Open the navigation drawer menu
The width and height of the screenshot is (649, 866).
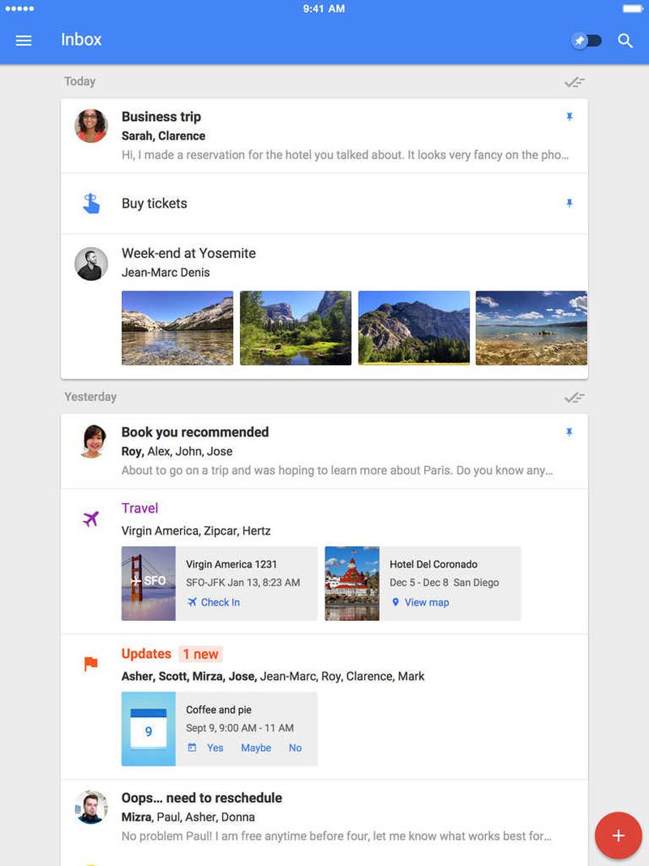click(24, 40)
